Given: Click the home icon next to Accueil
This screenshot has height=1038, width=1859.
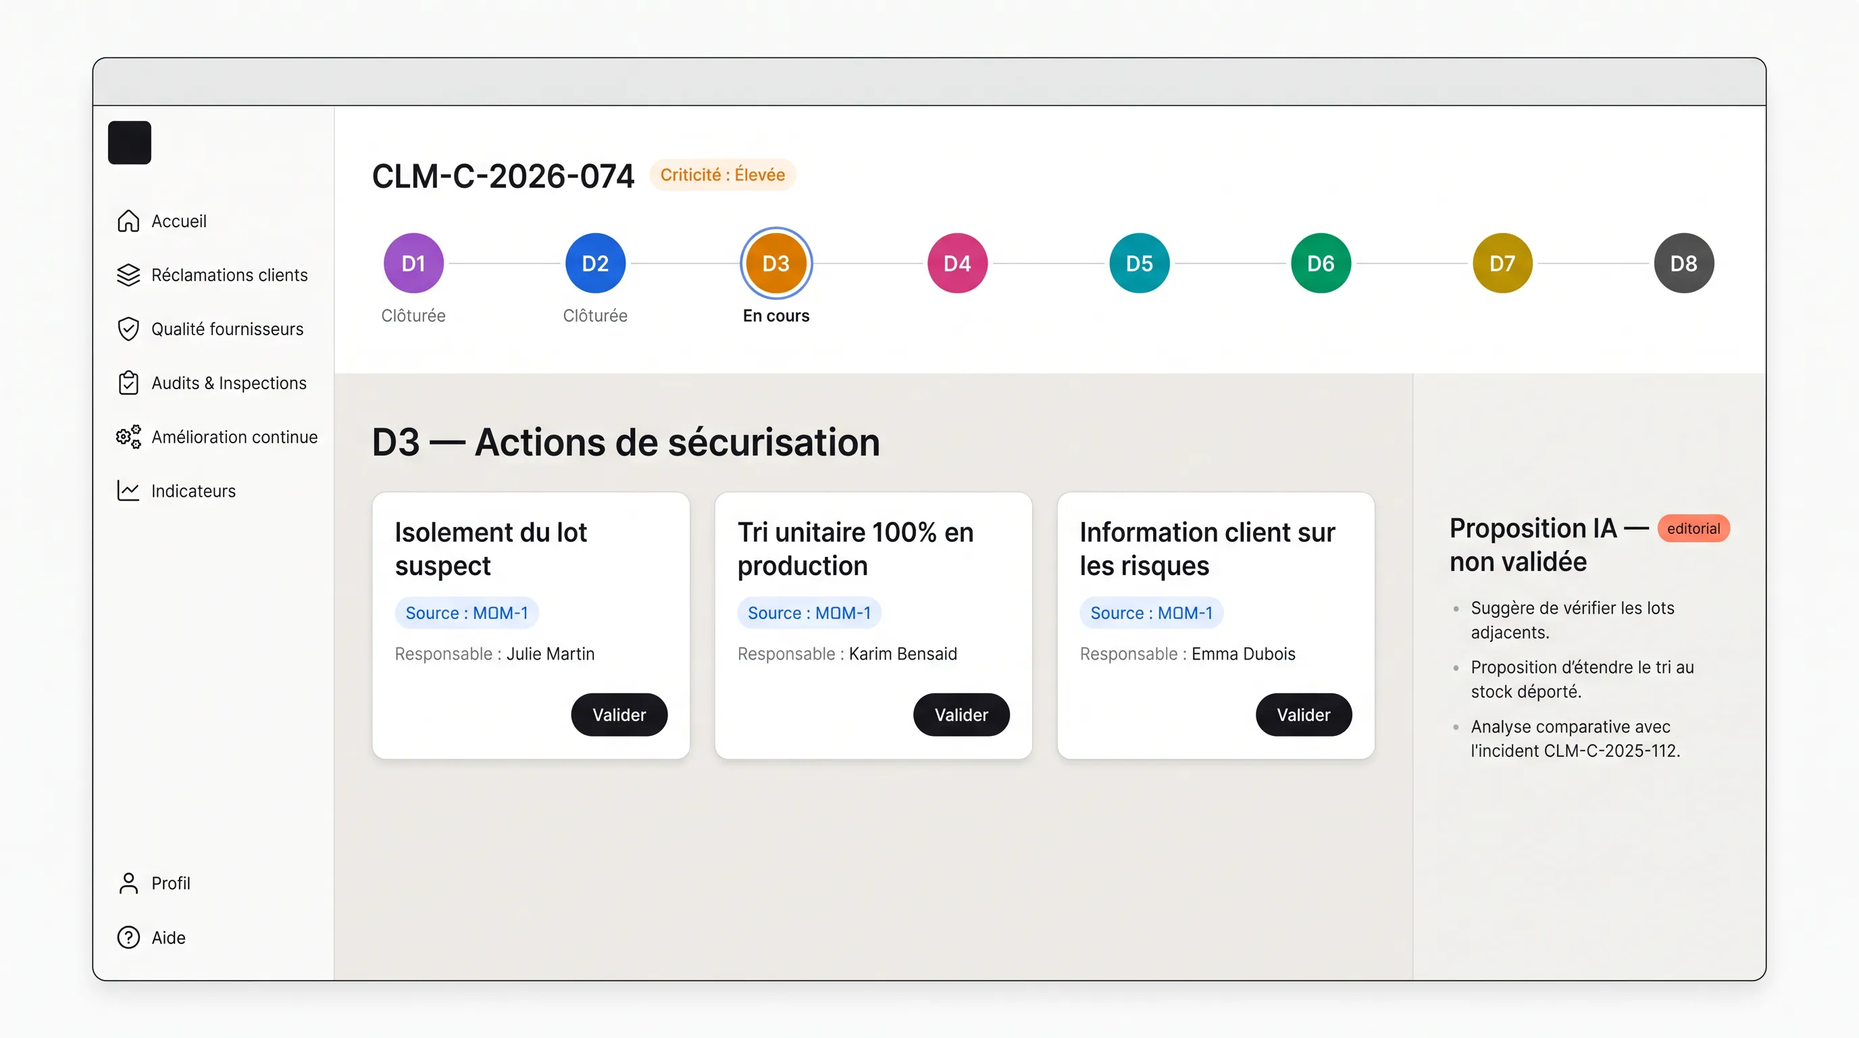Looking at the screenshot, I should pyautogui.click(x=128, y=221).
